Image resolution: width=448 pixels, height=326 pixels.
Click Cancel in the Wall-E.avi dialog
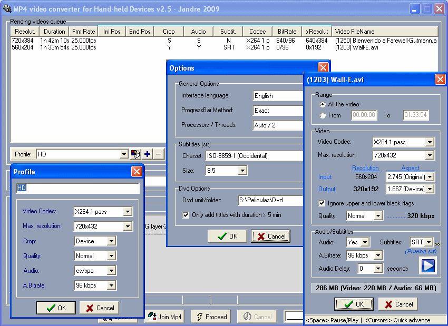tap(398, 304)
